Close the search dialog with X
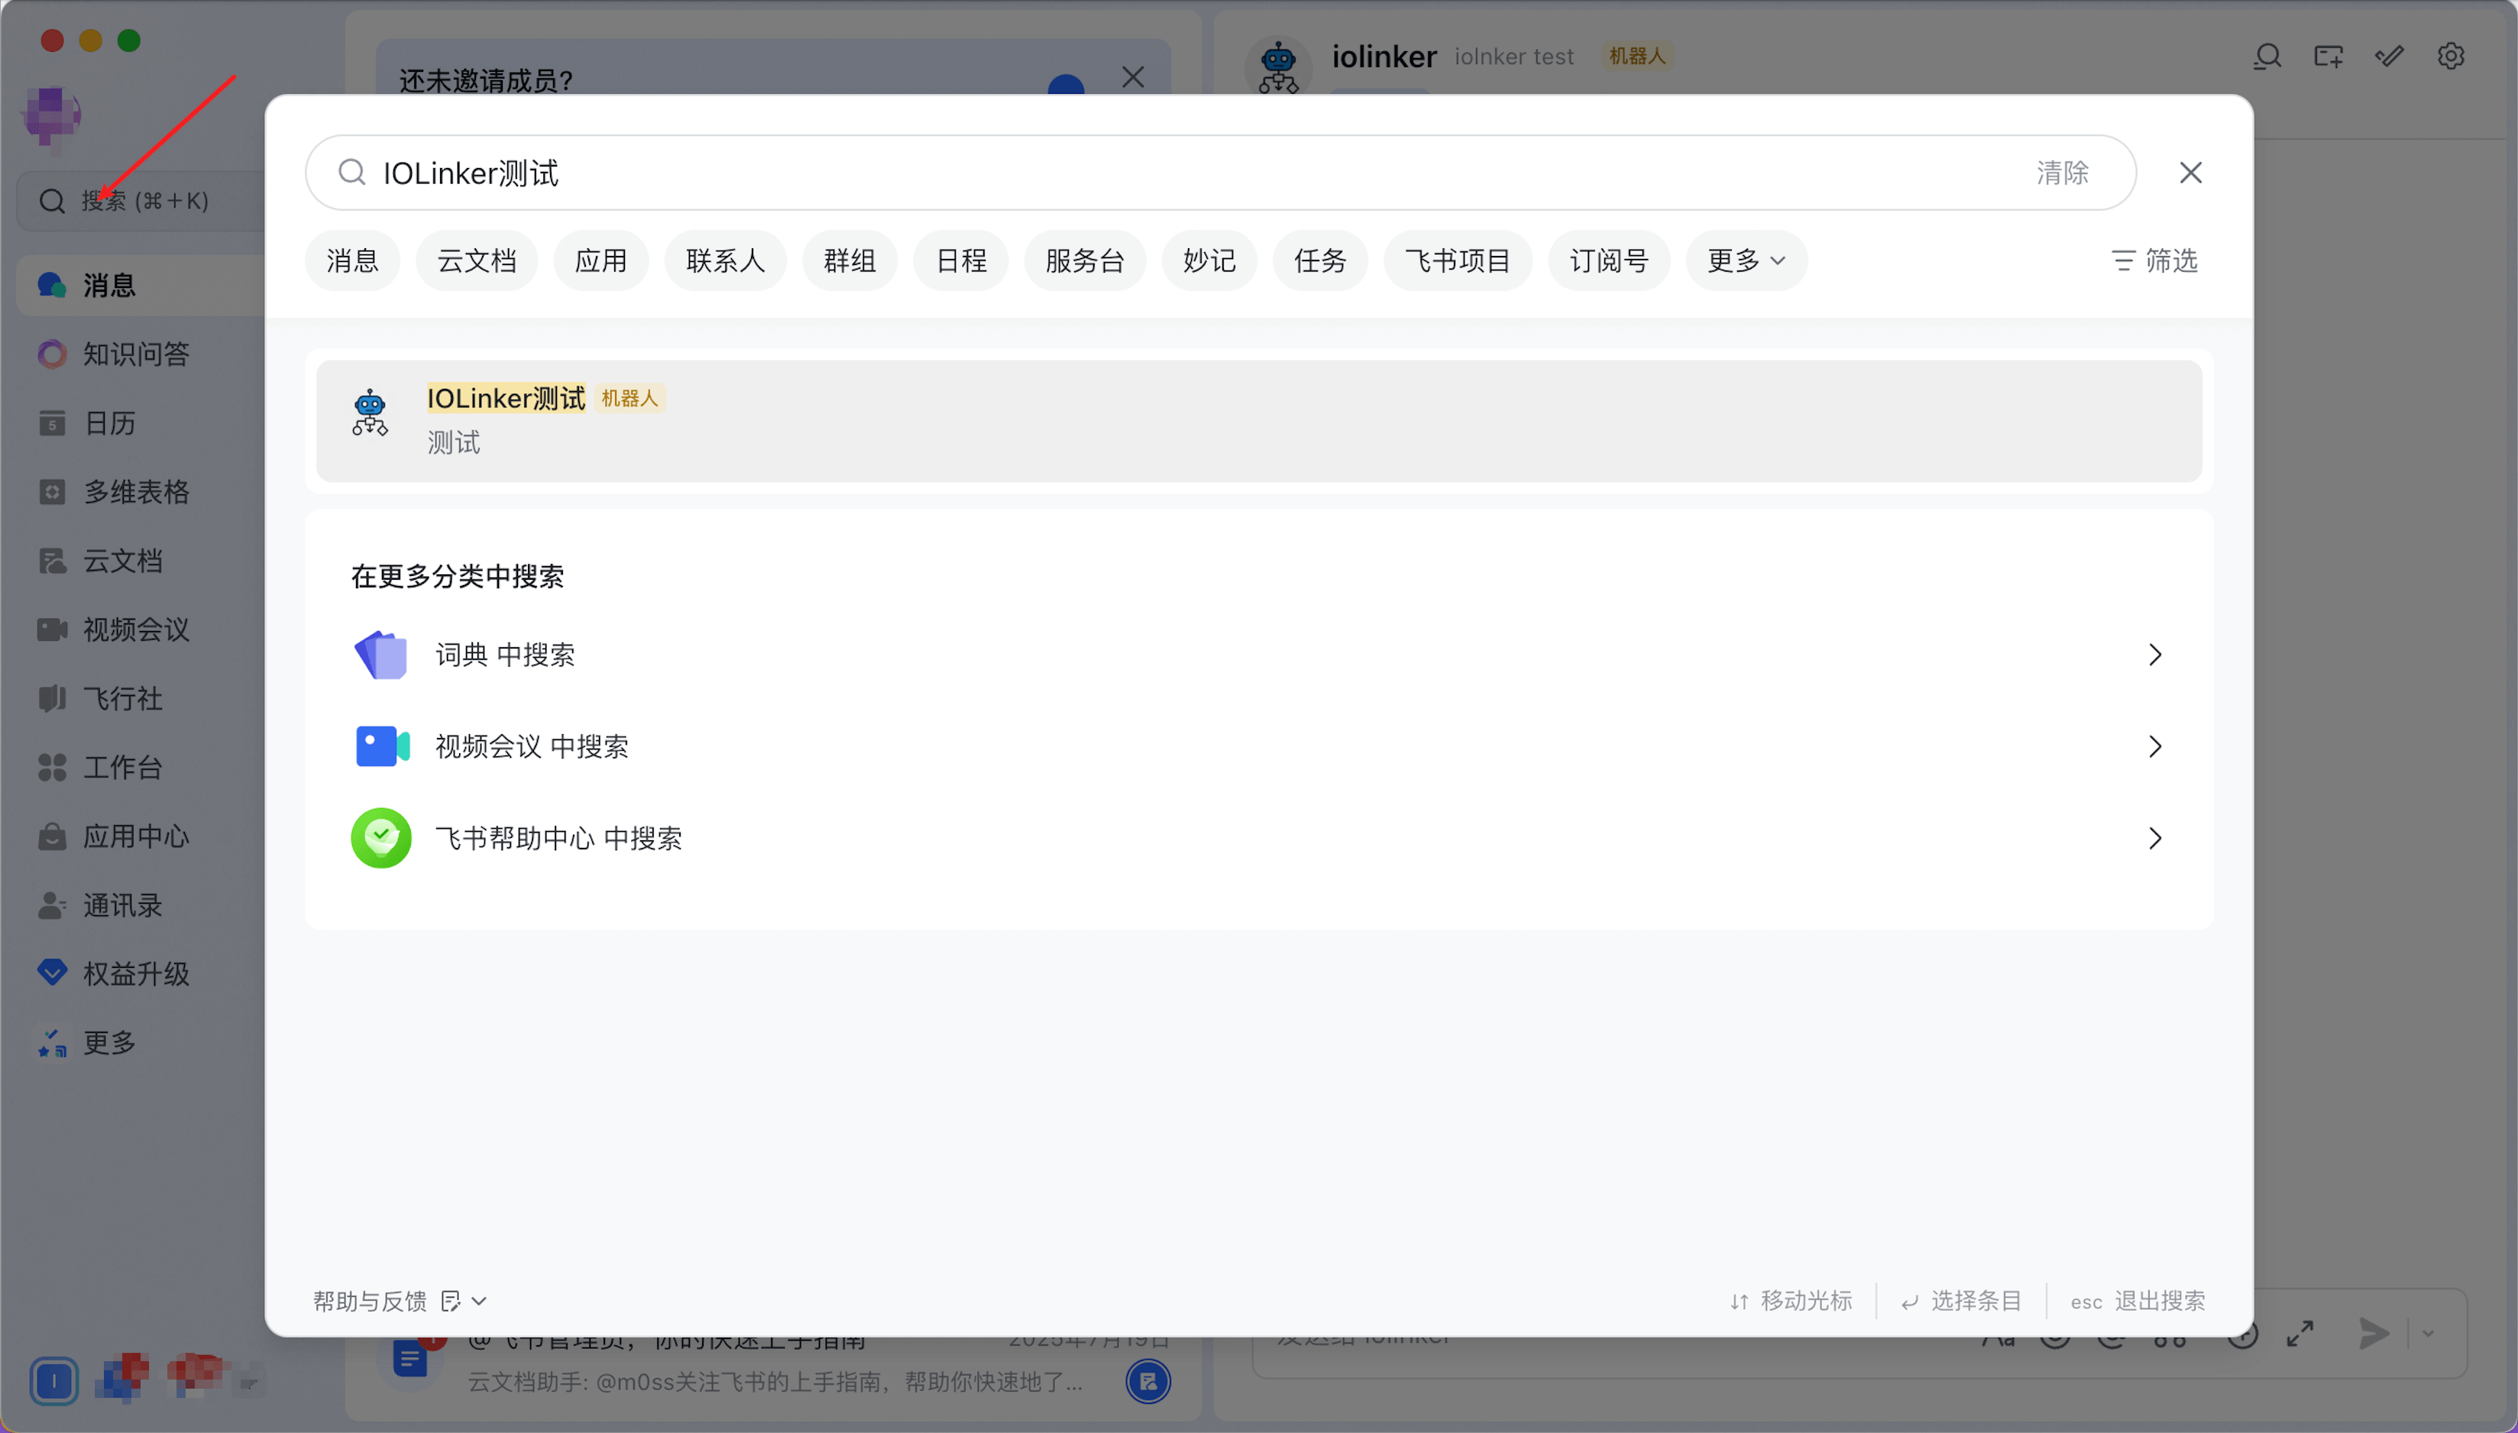The width and height of the screenshot is (2518, 1433). point(2190,173)
